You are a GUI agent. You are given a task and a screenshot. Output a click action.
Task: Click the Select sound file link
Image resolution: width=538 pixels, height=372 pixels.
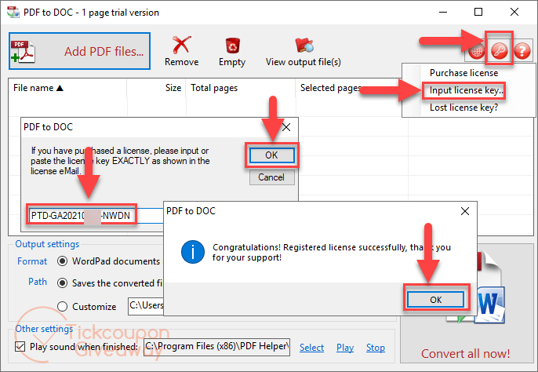coord(311,348)
